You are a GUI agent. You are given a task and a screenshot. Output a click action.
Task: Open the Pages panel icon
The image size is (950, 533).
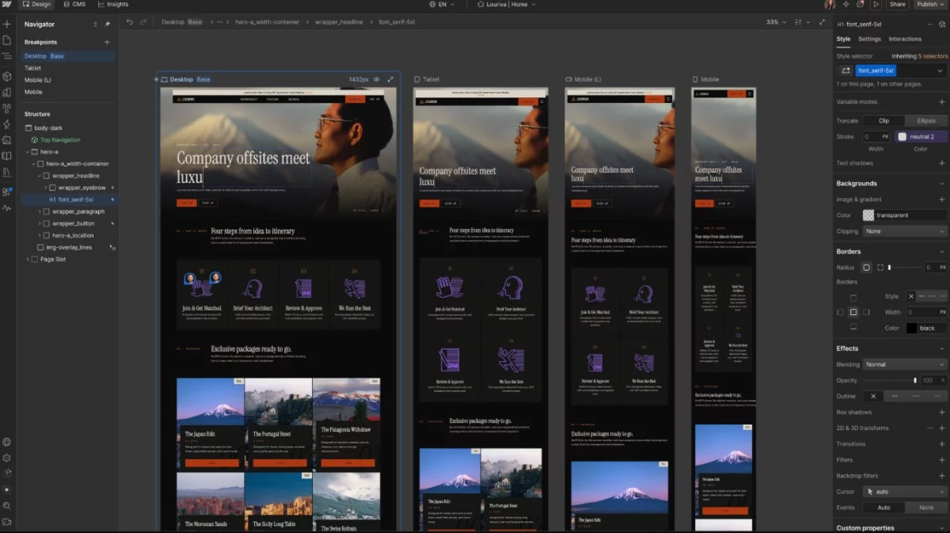7,40
